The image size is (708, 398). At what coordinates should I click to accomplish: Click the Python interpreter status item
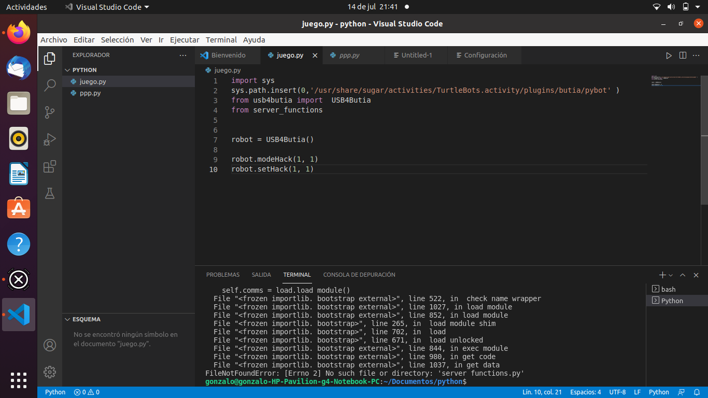55,392
